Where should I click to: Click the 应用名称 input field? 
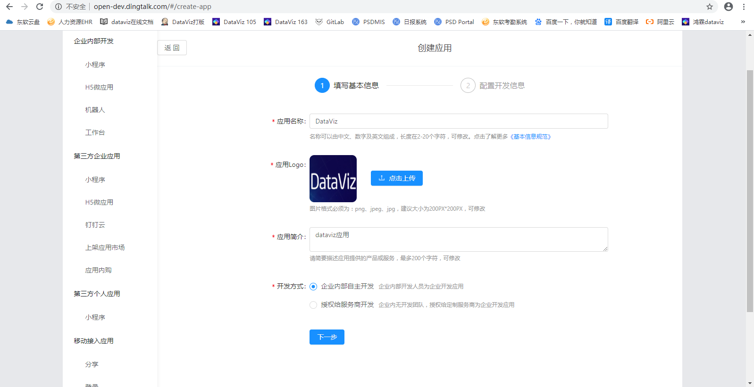459,121
